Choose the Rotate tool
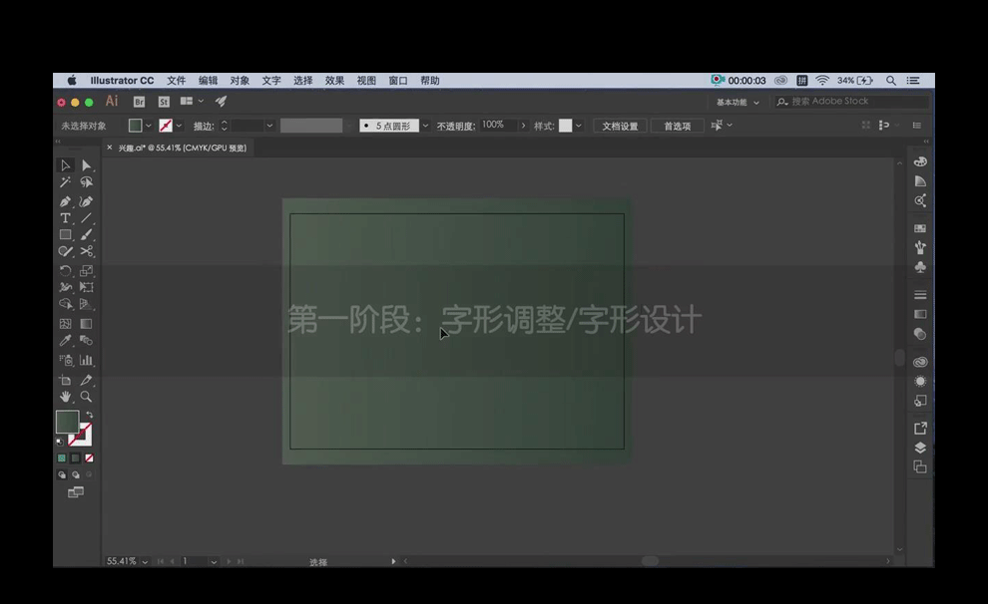The height and width of the screenshot is (604, 988). point(65,271)
